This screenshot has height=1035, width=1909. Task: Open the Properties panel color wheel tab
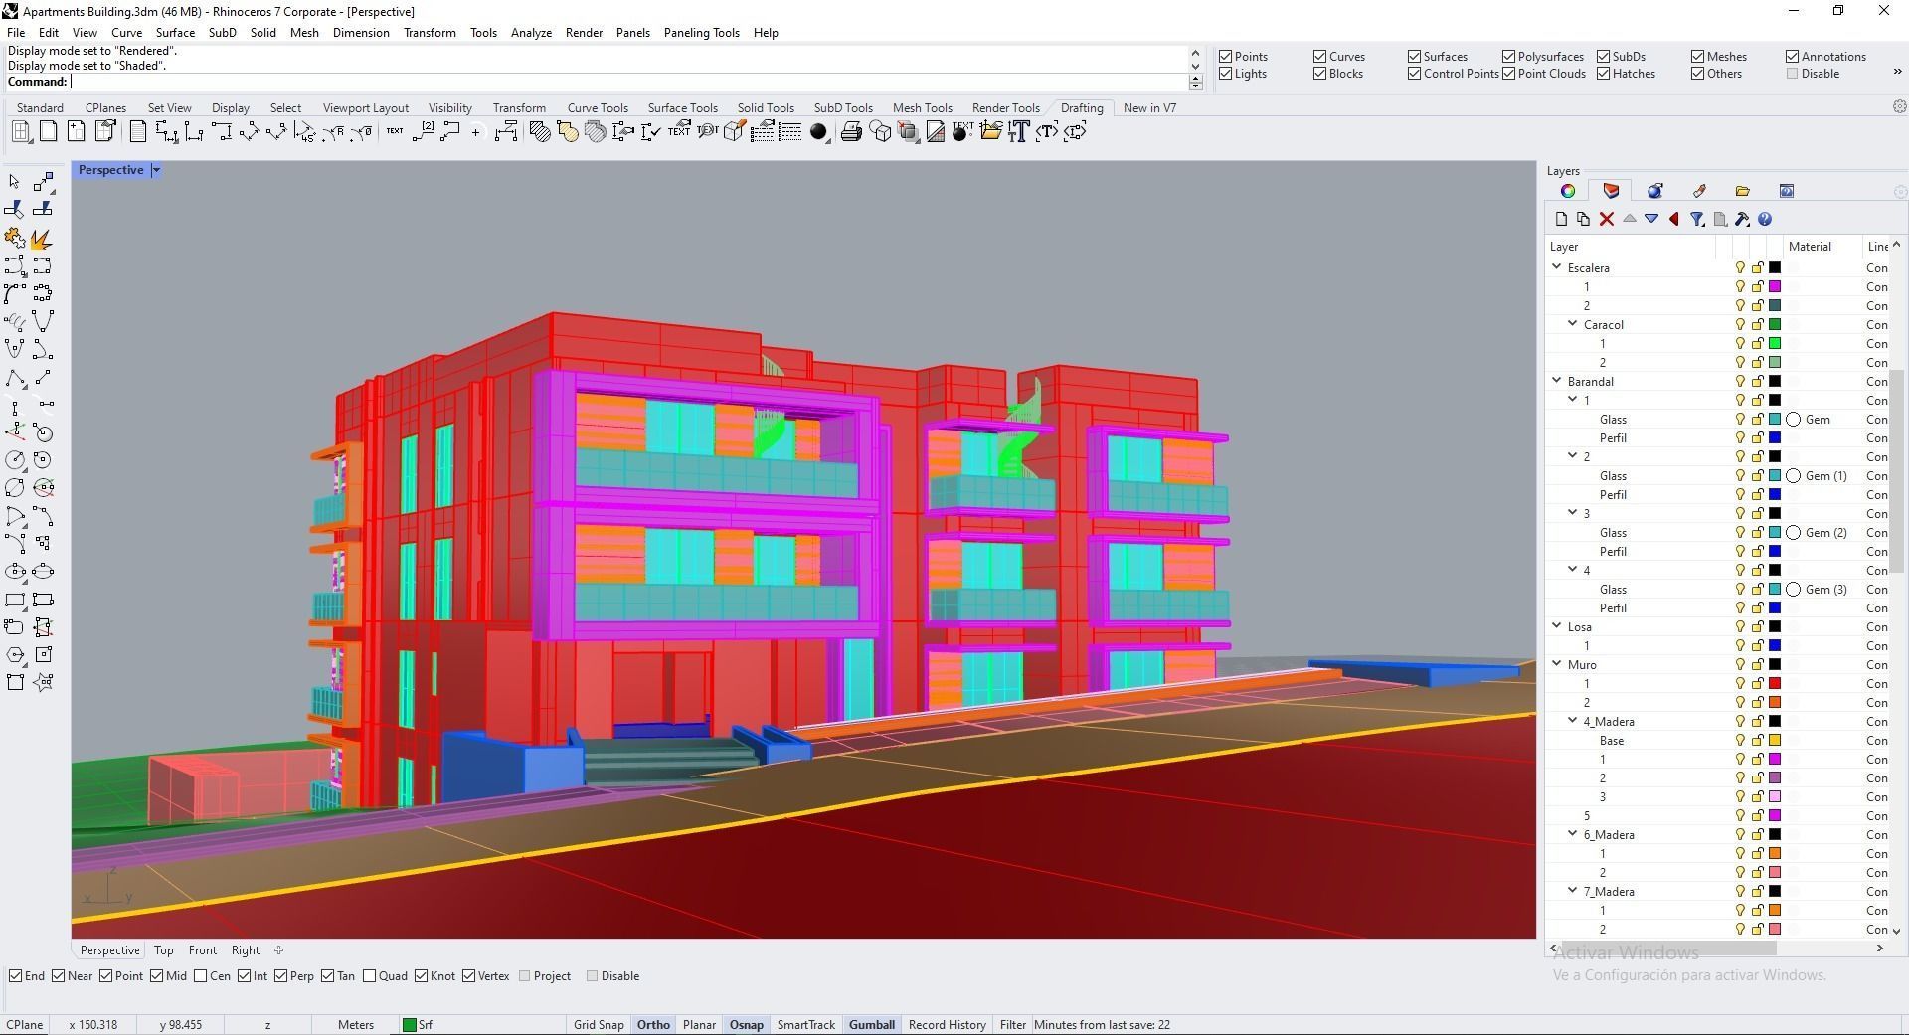click(1568, 191)
